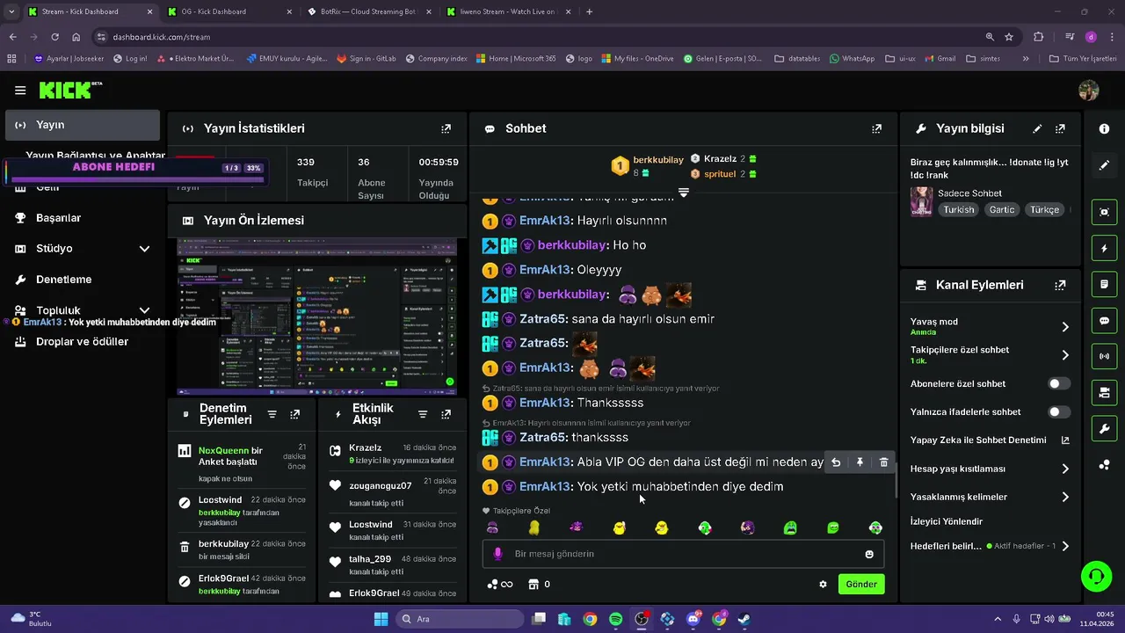Screen dimensions: 1125x633
Task: Switch to OG - Kick Dashboard browser tab
Action: click(228, 11)
